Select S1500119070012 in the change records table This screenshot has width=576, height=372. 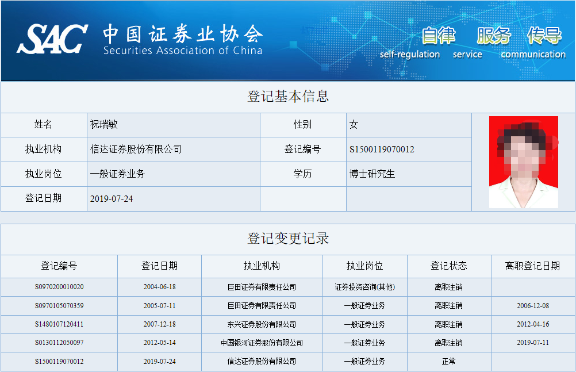[x=59, y=361]
